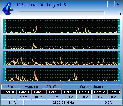Click total current usage 0.0 % beside MHz
Viewport: 123px width, 106px height.
point(110,103)
